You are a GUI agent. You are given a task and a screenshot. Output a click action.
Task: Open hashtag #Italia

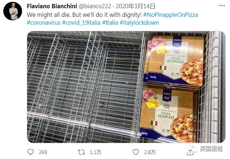[110, 23]
